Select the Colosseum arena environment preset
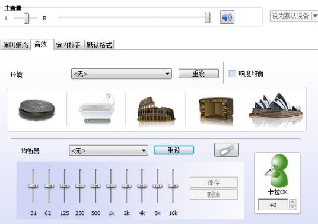This screenshot has width=318, height=224. pos(156,110)
